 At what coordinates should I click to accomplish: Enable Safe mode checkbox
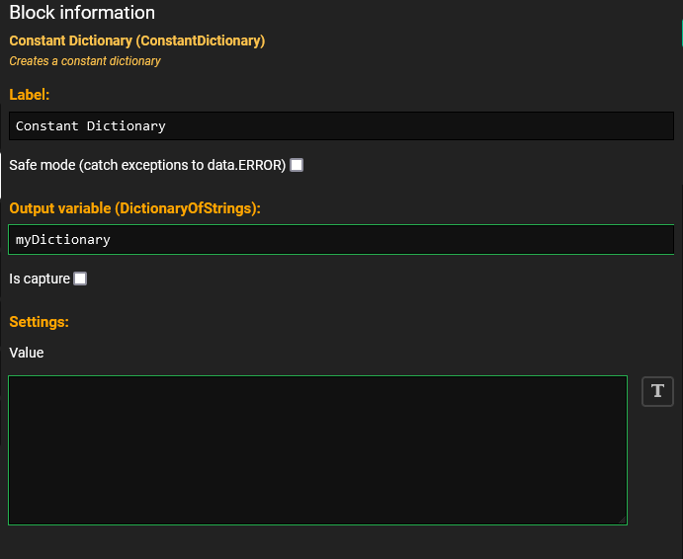click(x=297, y=165)
